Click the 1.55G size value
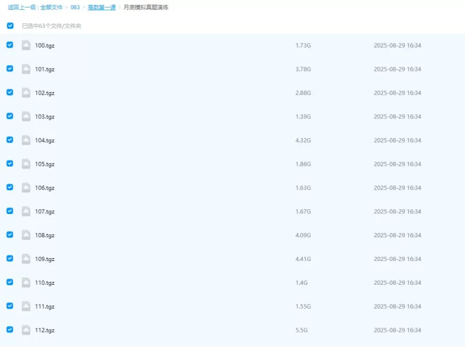This screenshot has height=348, width=465. [x=303, y=306]
